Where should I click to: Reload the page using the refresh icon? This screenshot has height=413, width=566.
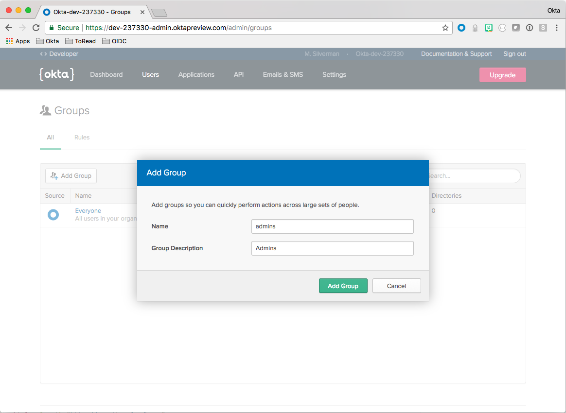[x=36, y=28]
